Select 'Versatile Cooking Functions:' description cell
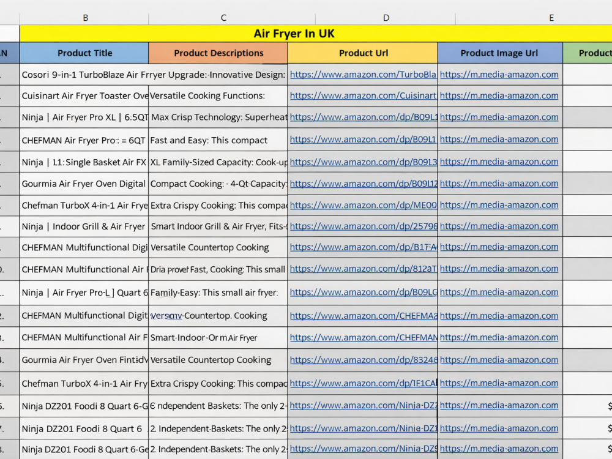This screenshot has height=459, width=612. tap(218, 95)
